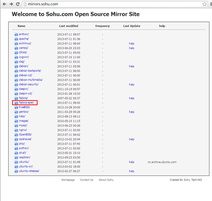Viewport: 212px width, 201px height.
Task: Open the help link for opensuse
Action: point(131,139)
